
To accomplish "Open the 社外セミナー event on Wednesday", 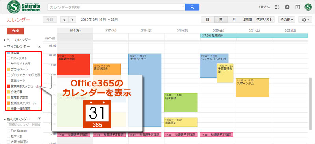I will 145,90.
